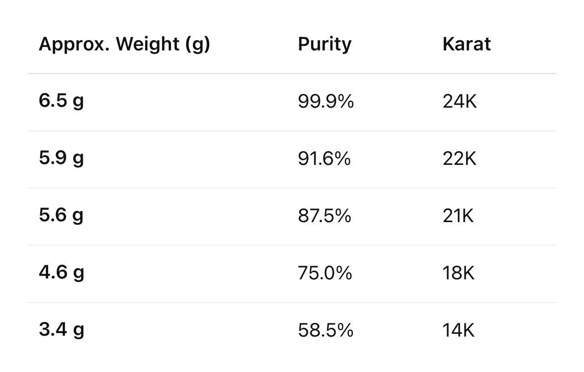
Task: Select the 18K karat cell
Action: (x=458, y=273)
